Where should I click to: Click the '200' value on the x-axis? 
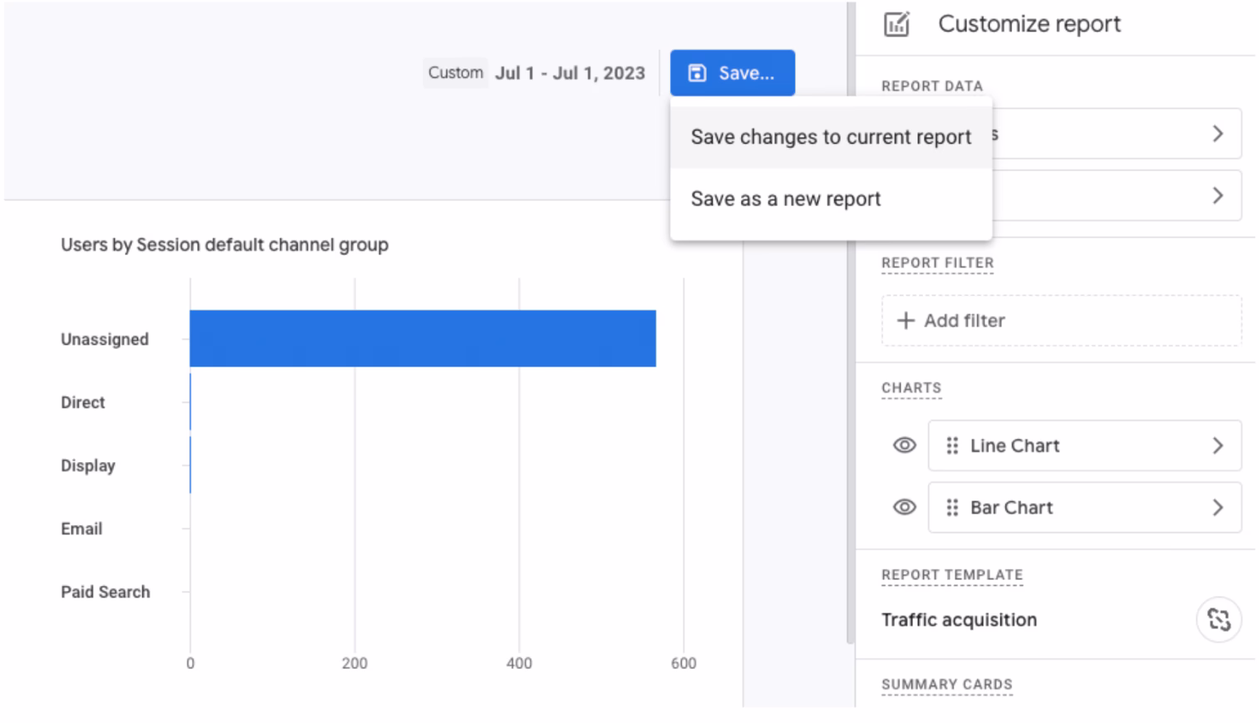[x=354, y=663]
